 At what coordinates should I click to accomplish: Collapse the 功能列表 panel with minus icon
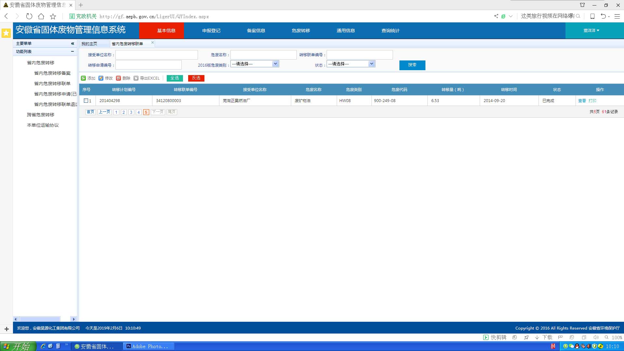pyautogui.click(x=72, y=51)
